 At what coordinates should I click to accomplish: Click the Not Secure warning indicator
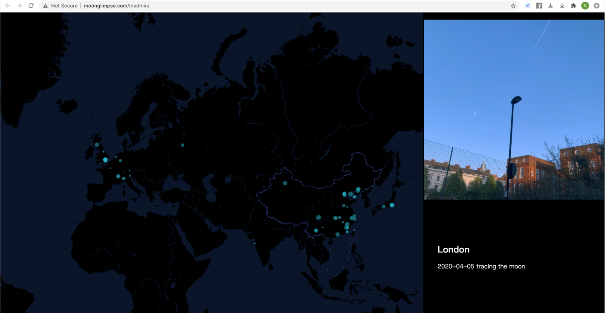tap(60, 6)
